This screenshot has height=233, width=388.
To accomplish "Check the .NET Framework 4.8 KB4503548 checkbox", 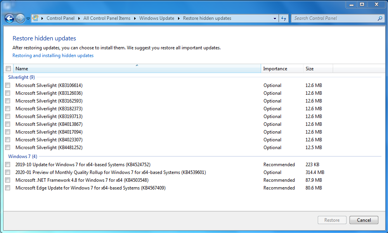I will (x=8, y=180).
